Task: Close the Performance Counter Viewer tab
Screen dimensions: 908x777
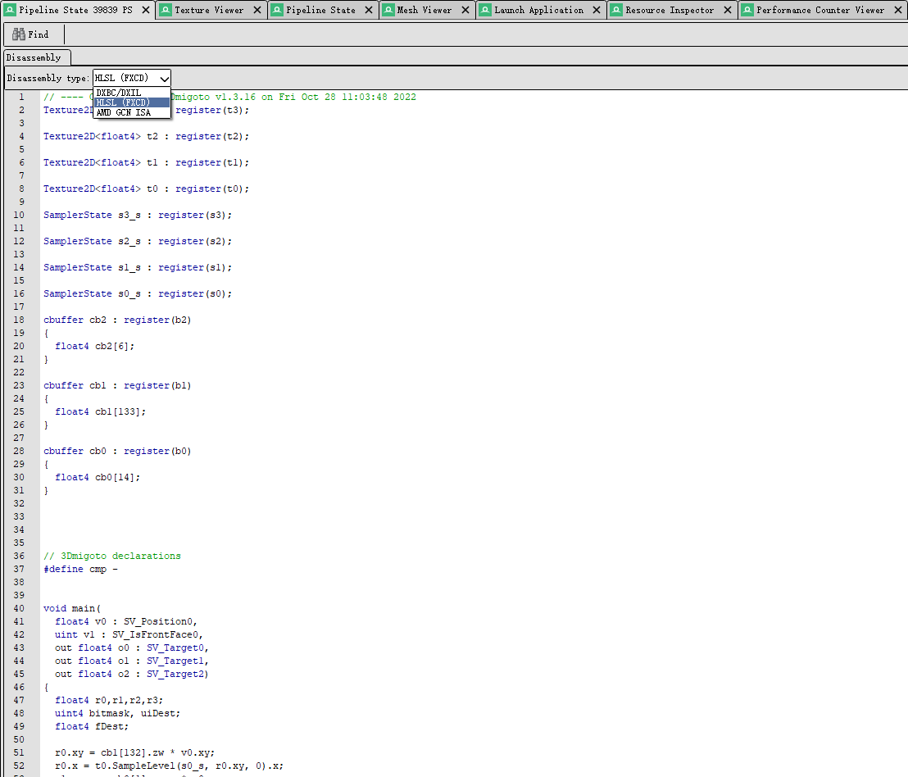Action: click(898, 10)
